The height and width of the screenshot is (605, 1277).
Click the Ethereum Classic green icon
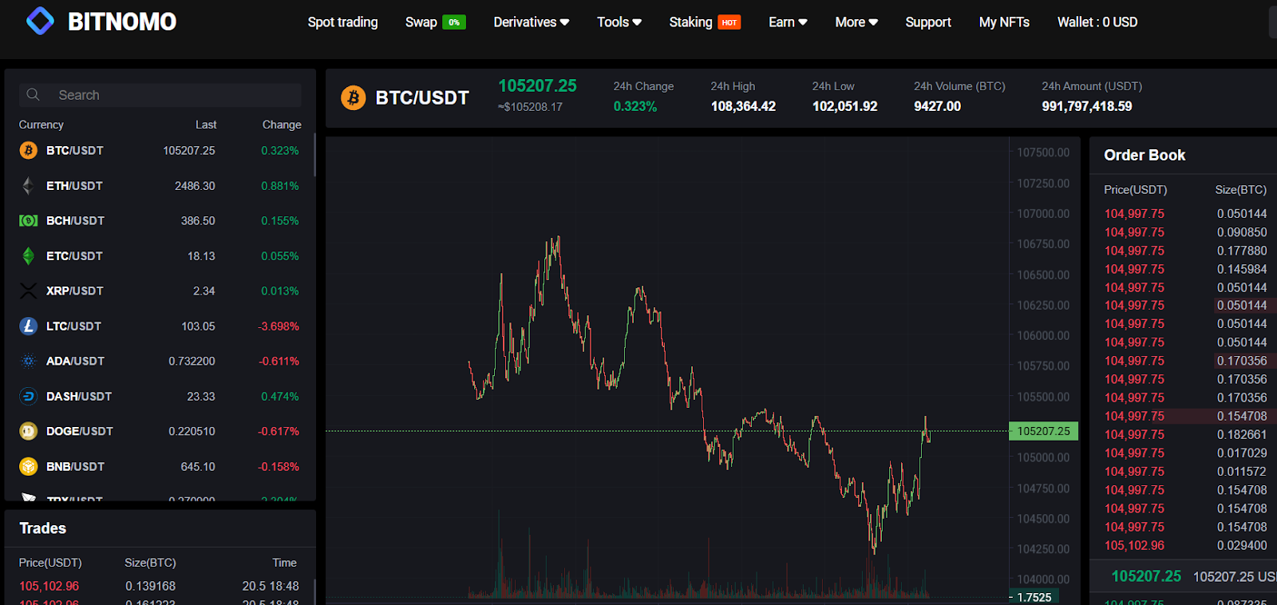click(x=29, y=255)
